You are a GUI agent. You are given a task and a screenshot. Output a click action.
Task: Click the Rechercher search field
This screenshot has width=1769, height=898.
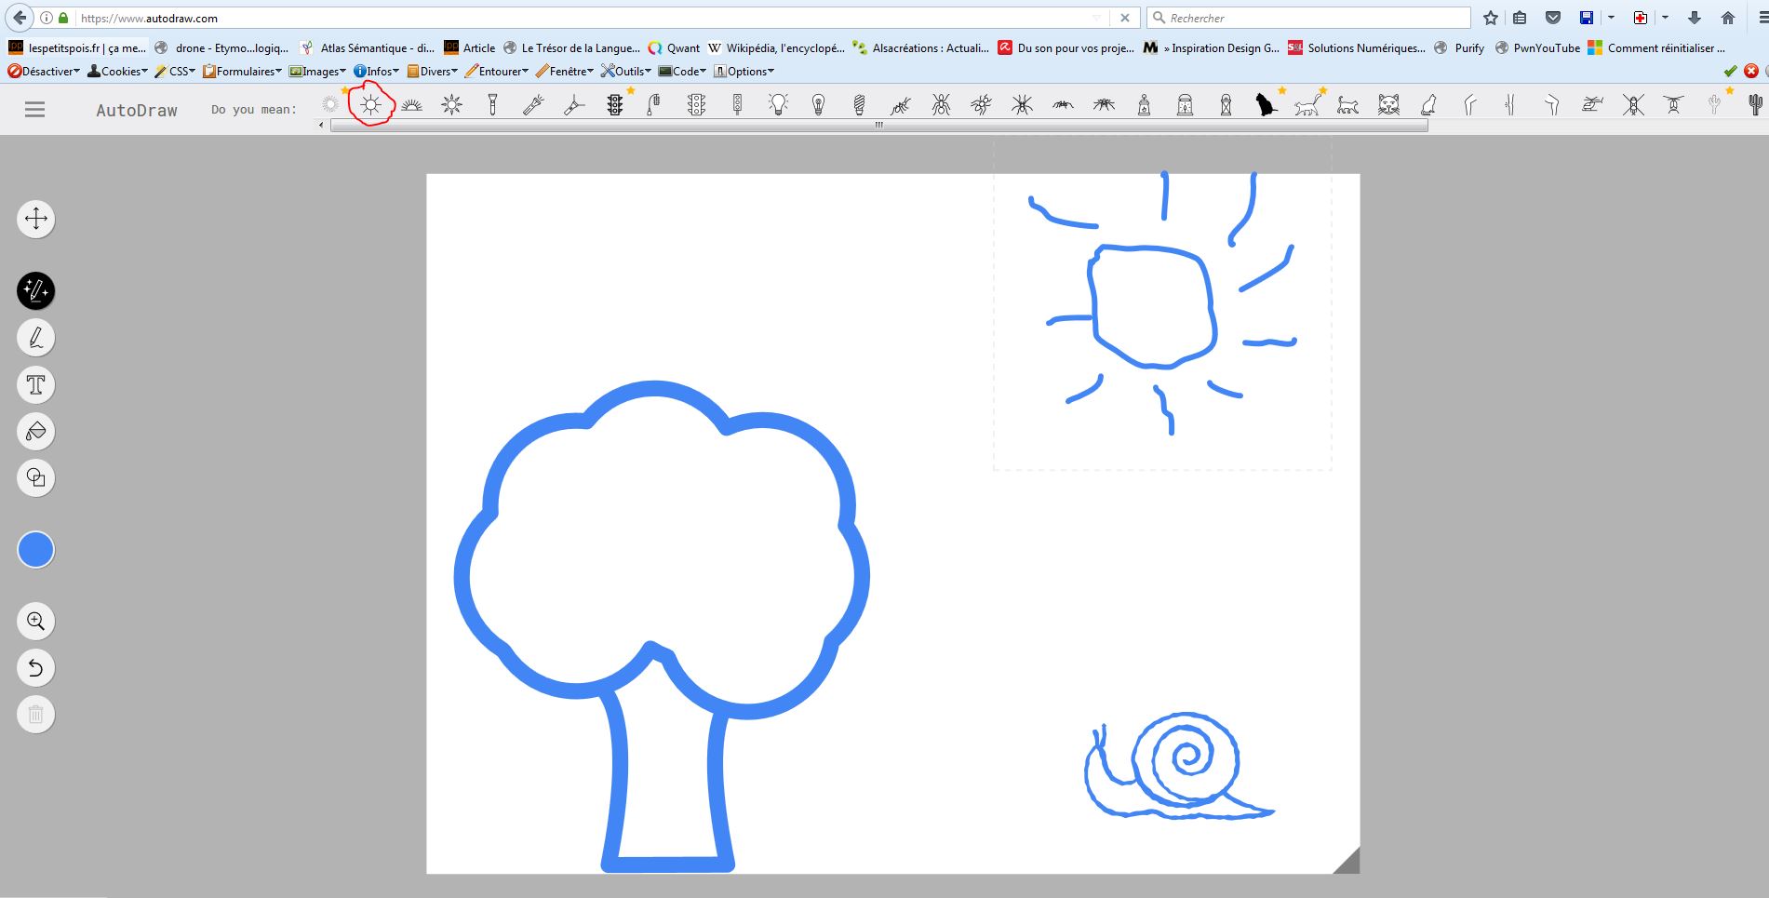[x=1312, y=18]
